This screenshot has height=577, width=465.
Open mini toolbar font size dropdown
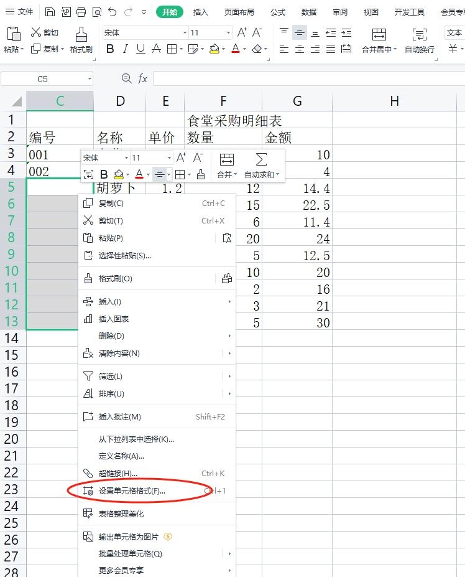169,158
